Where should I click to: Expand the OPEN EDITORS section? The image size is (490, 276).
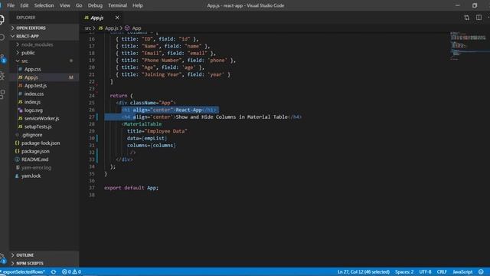[x=44, y=28]
